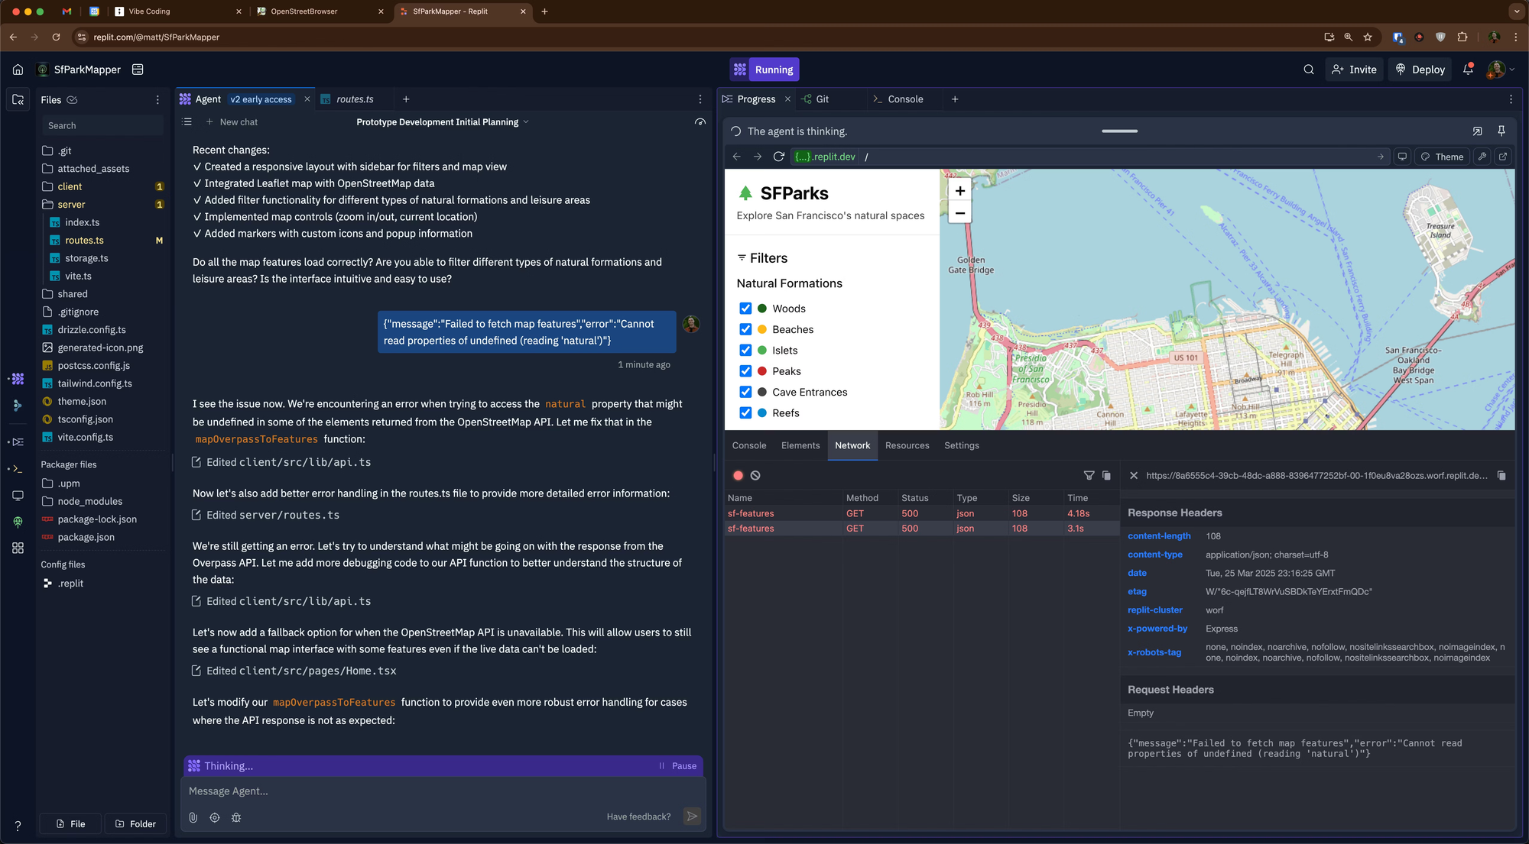Open notifications bell
This screenshot has height=844, width=1529.
[x=1468, y=70]
